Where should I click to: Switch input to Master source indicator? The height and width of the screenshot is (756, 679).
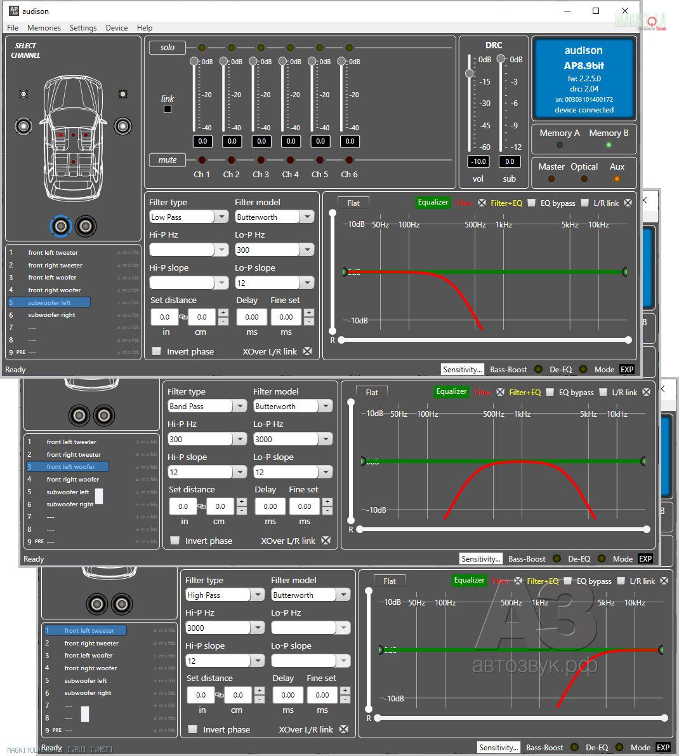(551, 179)
